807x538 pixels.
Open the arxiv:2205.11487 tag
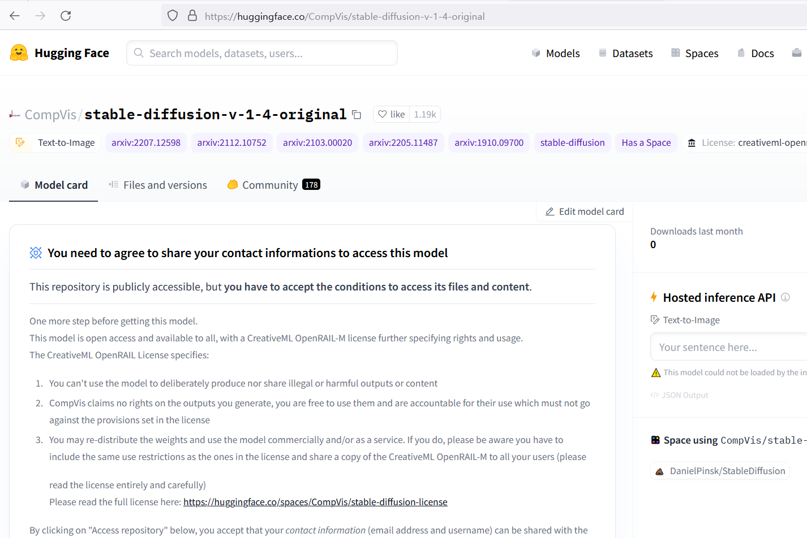pos(403,142)
